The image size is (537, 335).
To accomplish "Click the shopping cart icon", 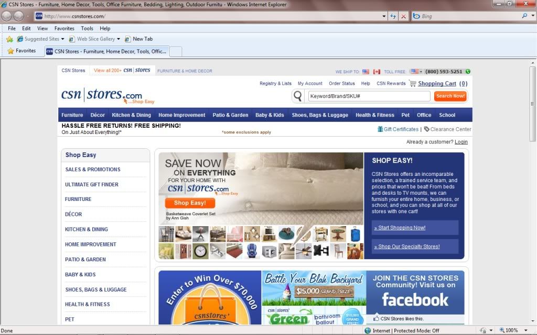I will pyautogui.click(x=413, y=83).
